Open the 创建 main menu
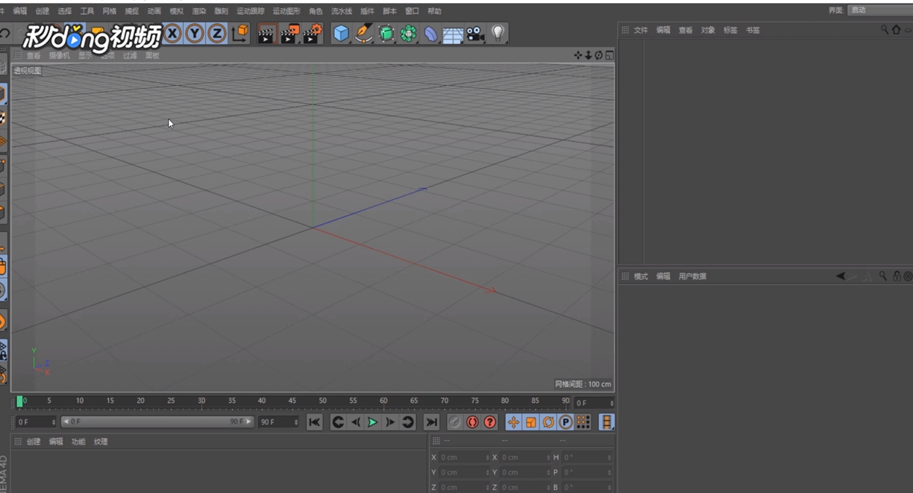The height and width of the screenshot is (493, 913). pos(43,11)
